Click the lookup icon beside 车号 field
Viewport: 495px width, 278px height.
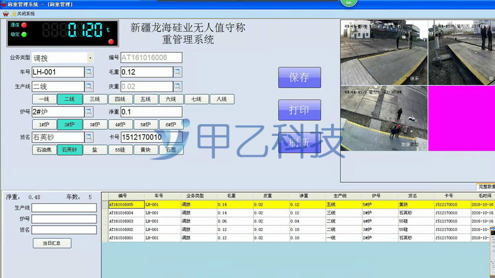88,72
